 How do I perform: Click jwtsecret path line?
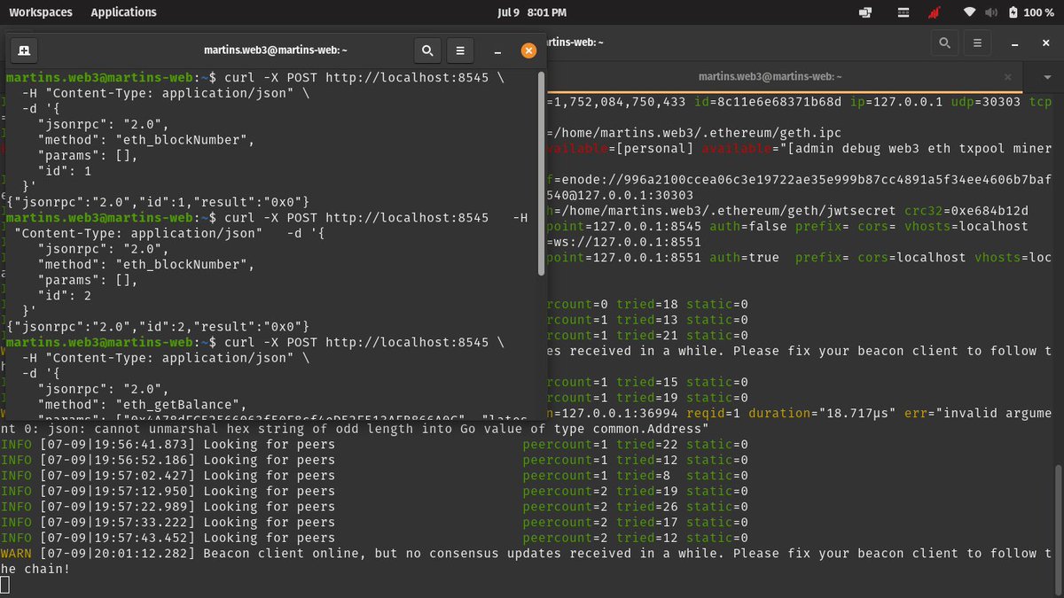click(x=787, y=211)
